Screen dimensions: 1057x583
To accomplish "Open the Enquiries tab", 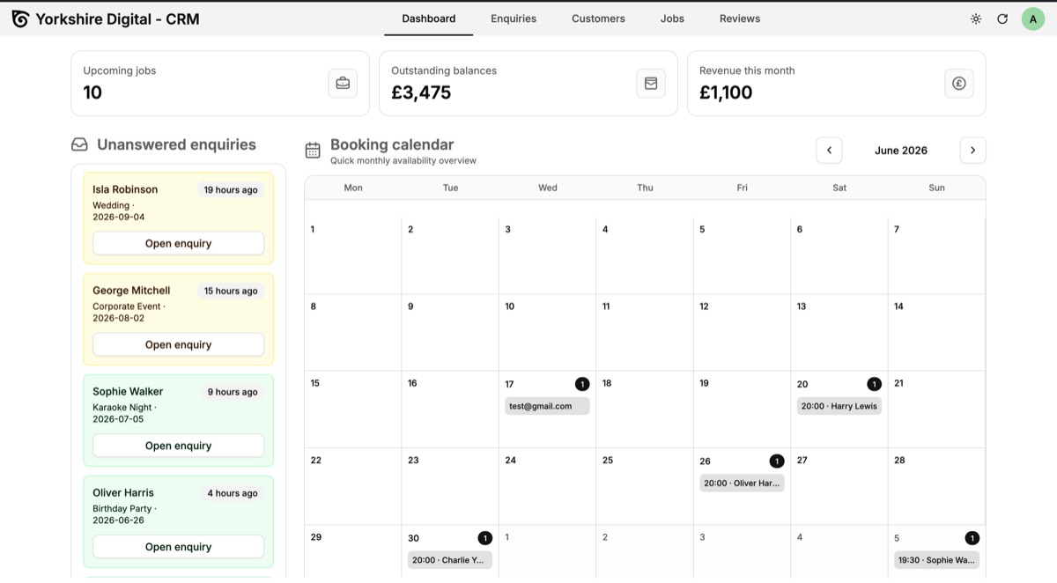I will (x=514, y=18).
